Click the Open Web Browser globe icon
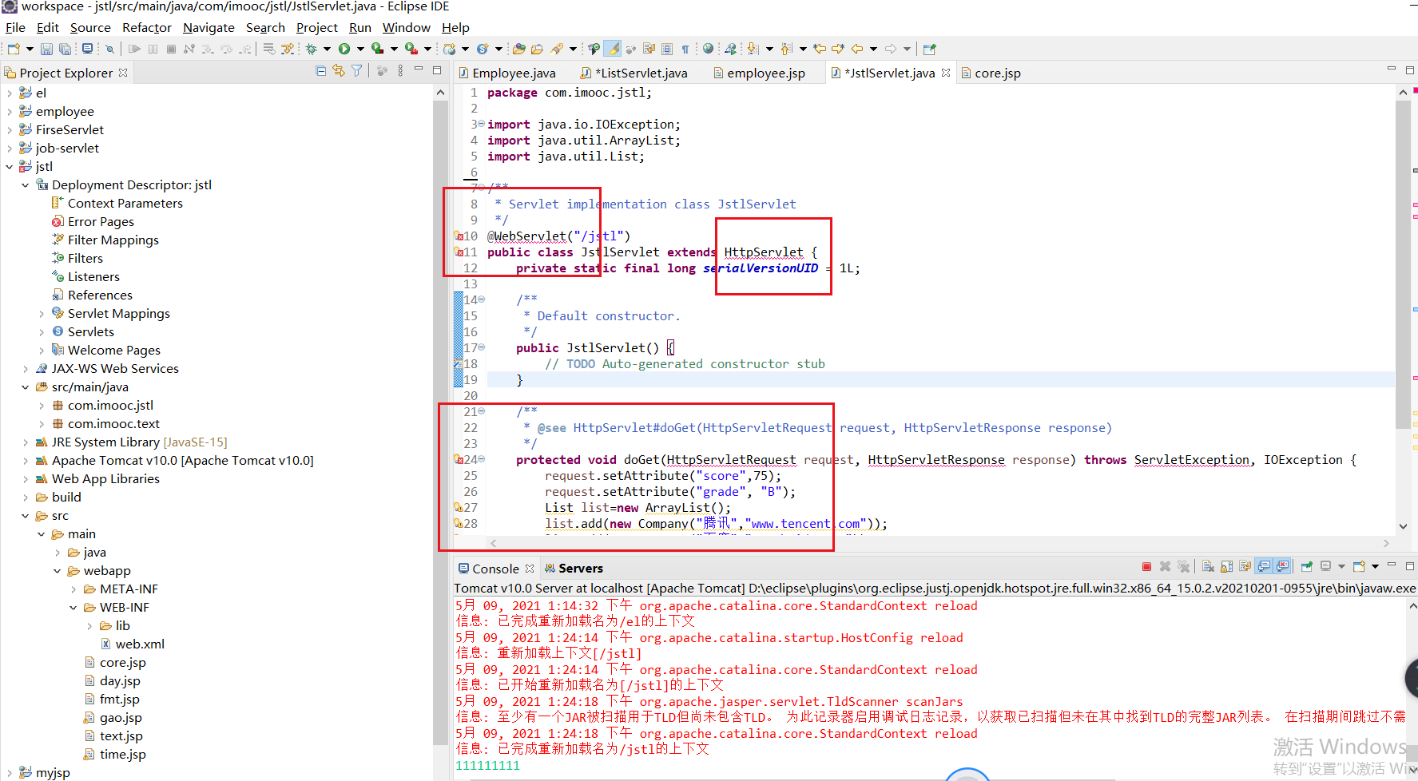Viewport: 1418px width, 781px height. [x=708, y=49]
